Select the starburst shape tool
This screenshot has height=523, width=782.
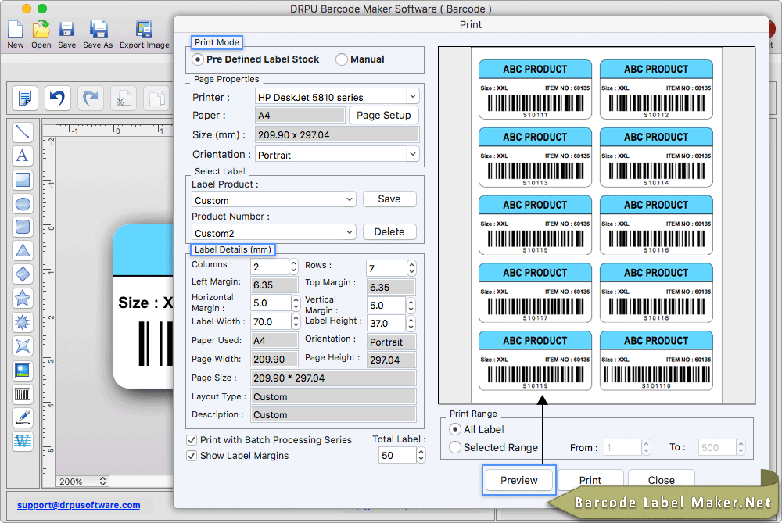pyautogui.click(x=23, y=322)
